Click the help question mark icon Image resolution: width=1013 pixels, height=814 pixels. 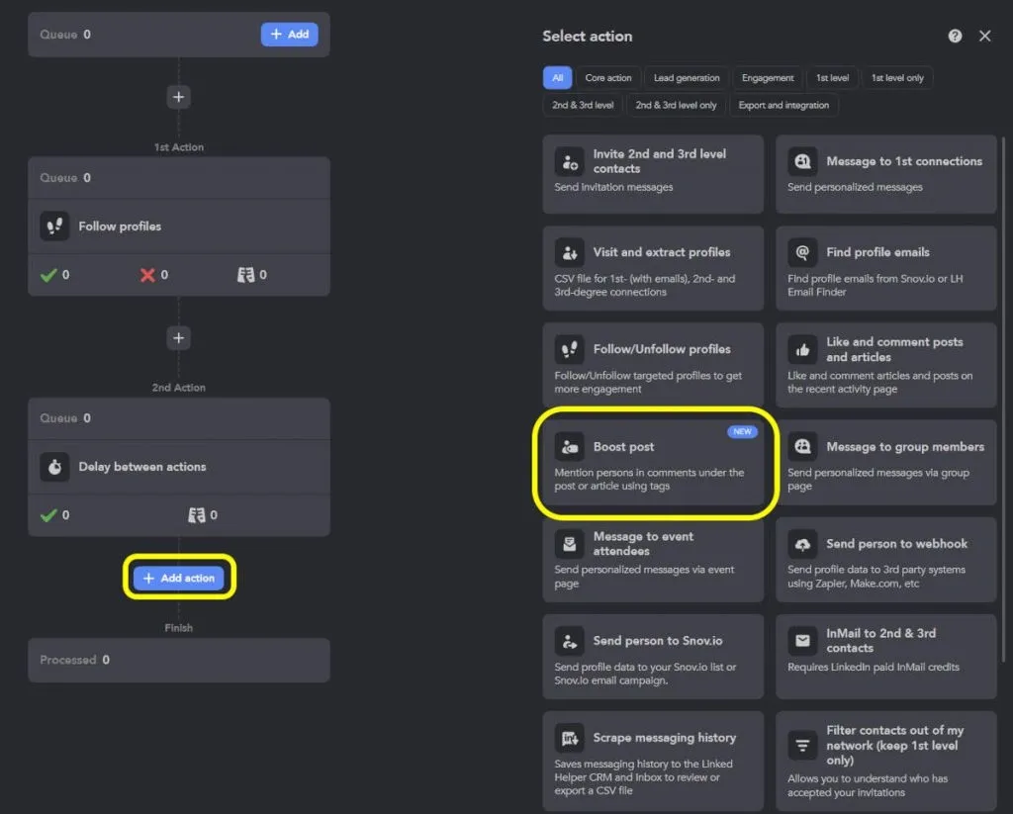[x=955, y=37]
